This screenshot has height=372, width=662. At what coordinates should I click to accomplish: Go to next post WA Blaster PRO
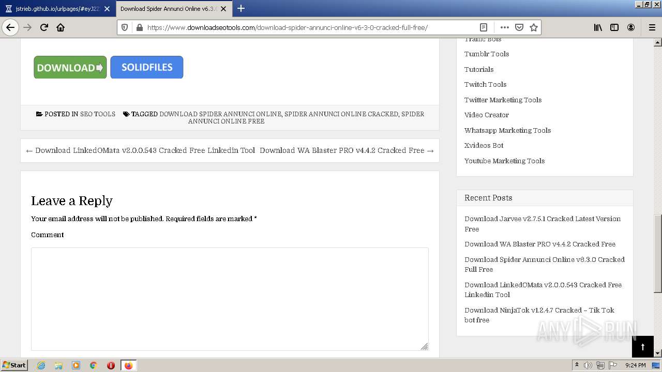click(x=347, y=150)
